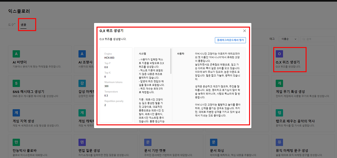Click the Top K value 0

click(x=105, y=77)
